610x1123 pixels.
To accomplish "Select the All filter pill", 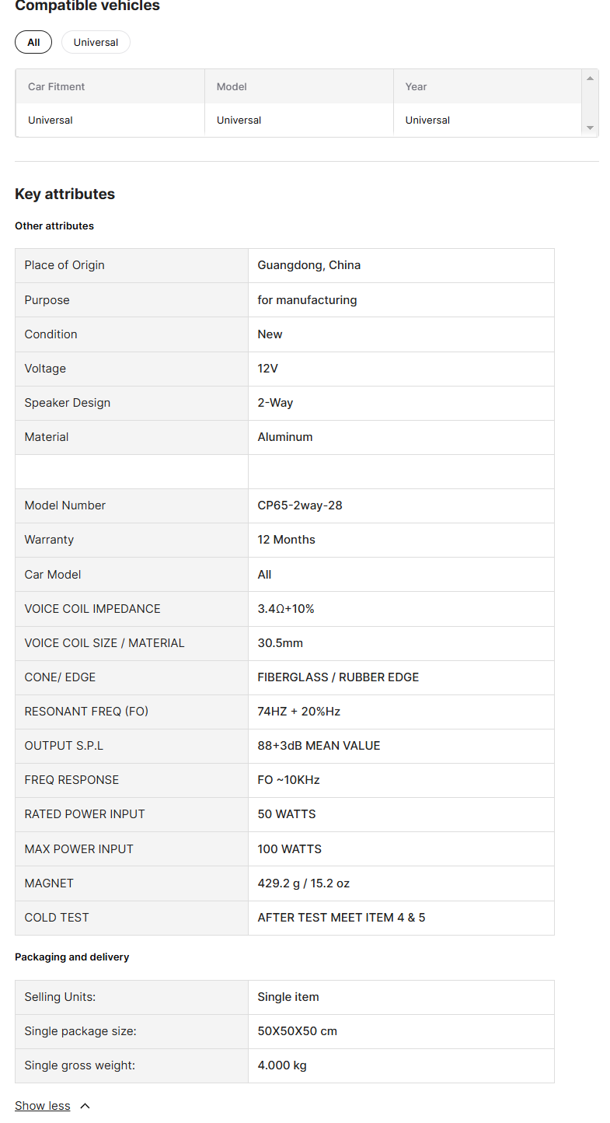I will coord(33,42).
